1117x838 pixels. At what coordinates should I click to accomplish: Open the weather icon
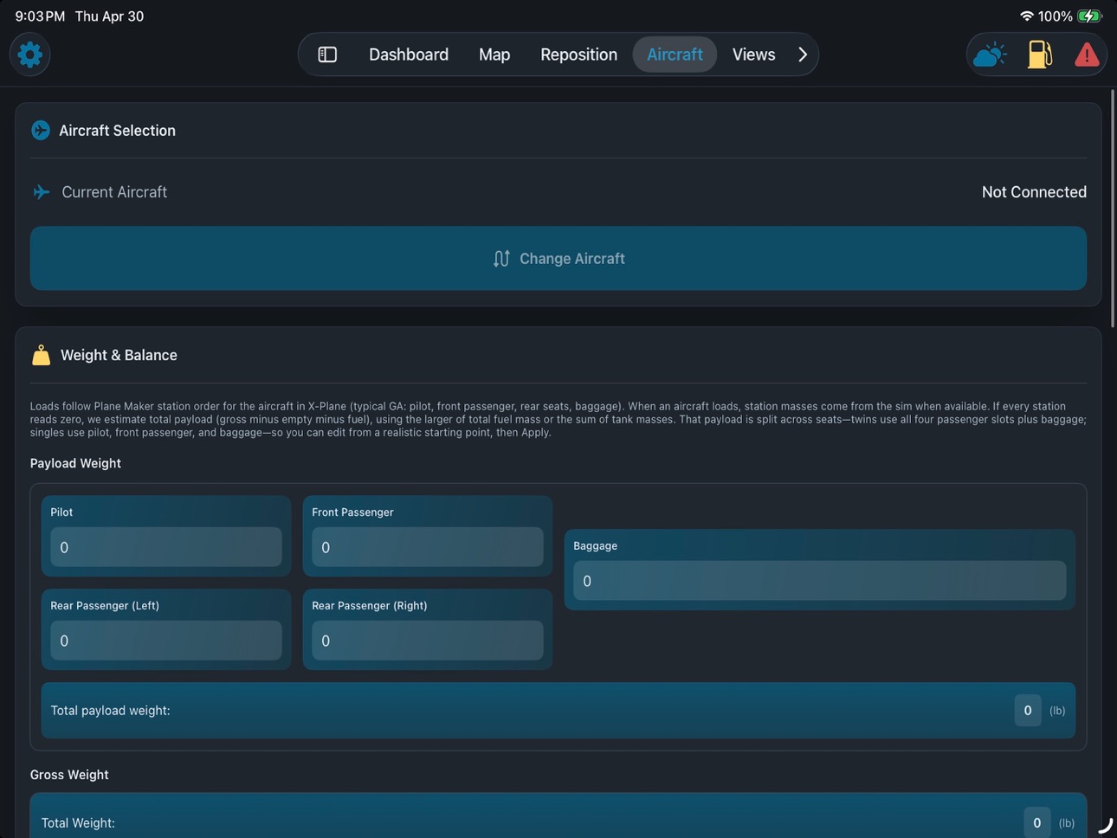[x=990, y=55]
